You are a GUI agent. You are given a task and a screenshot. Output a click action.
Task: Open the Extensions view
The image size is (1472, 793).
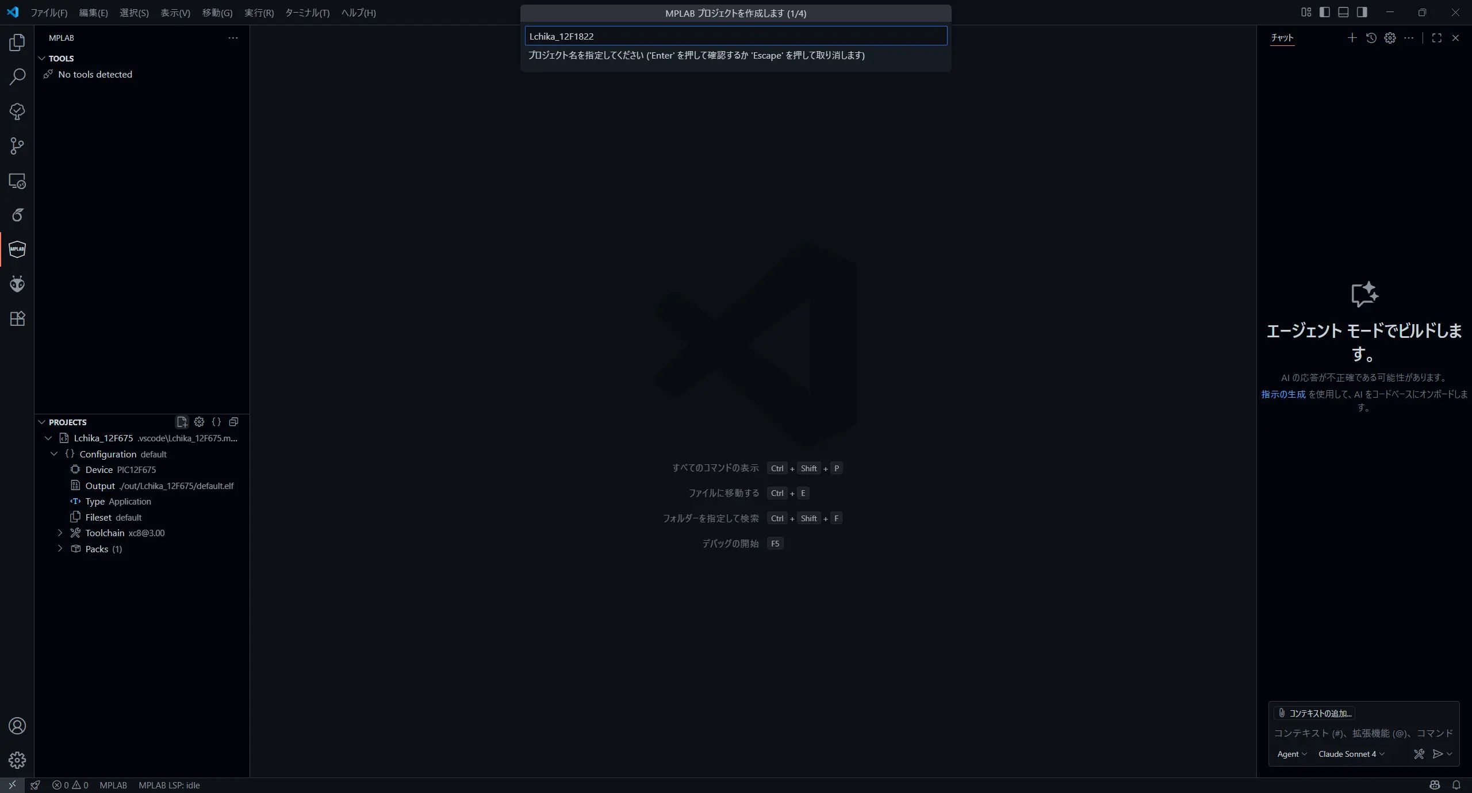coord(17,318)
